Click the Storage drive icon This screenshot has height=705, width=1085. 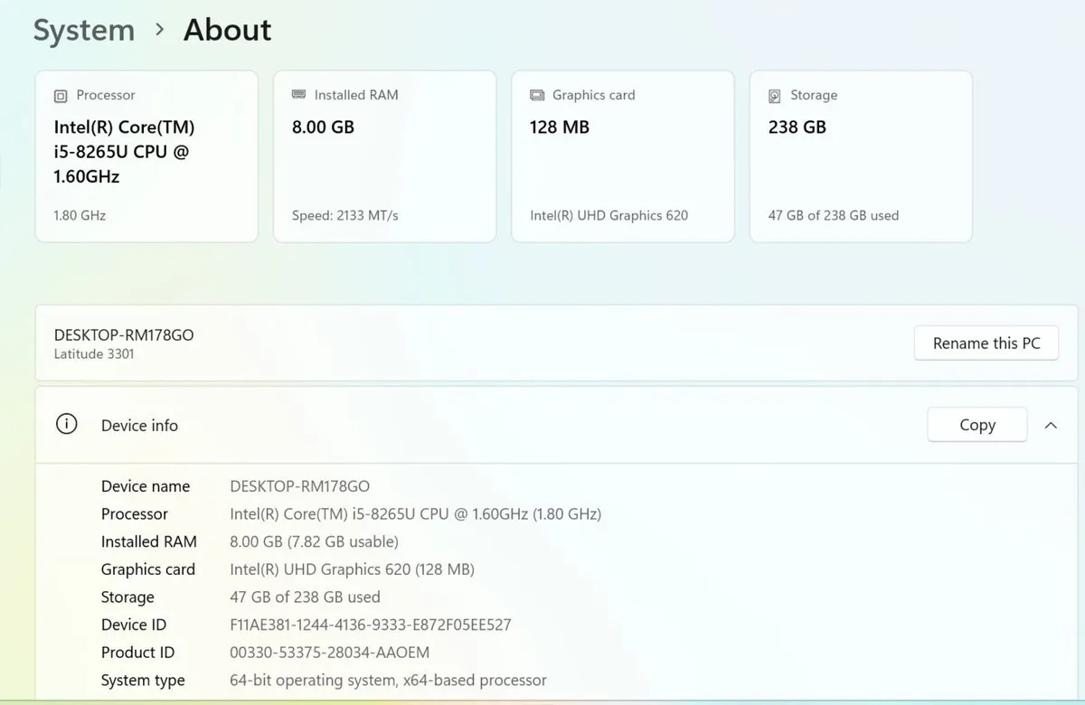775,96
